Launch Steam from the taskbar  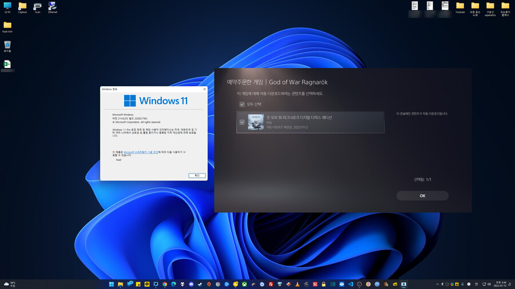200,284
